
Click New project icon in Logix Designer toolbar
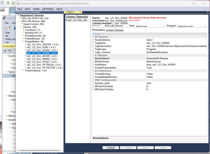(x=5, y=28)
